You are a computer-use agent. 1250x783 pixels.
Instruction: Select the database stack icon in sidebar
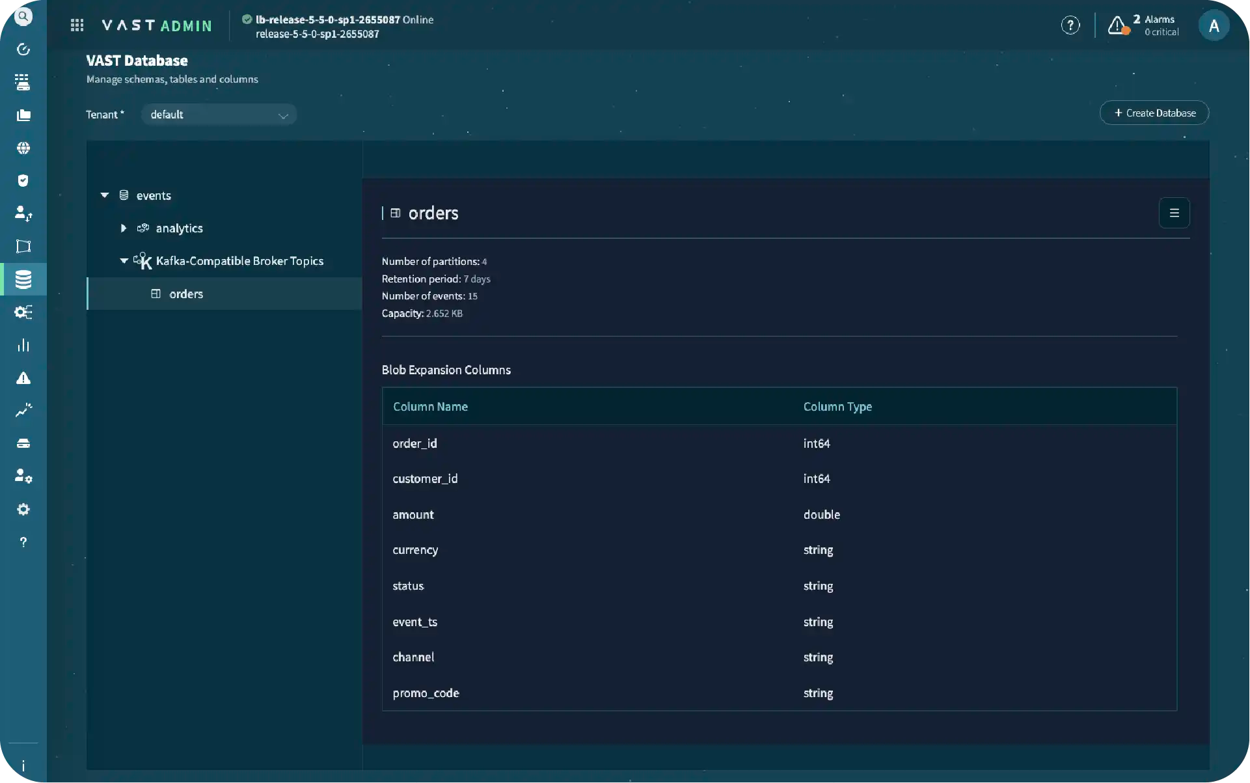23,279
